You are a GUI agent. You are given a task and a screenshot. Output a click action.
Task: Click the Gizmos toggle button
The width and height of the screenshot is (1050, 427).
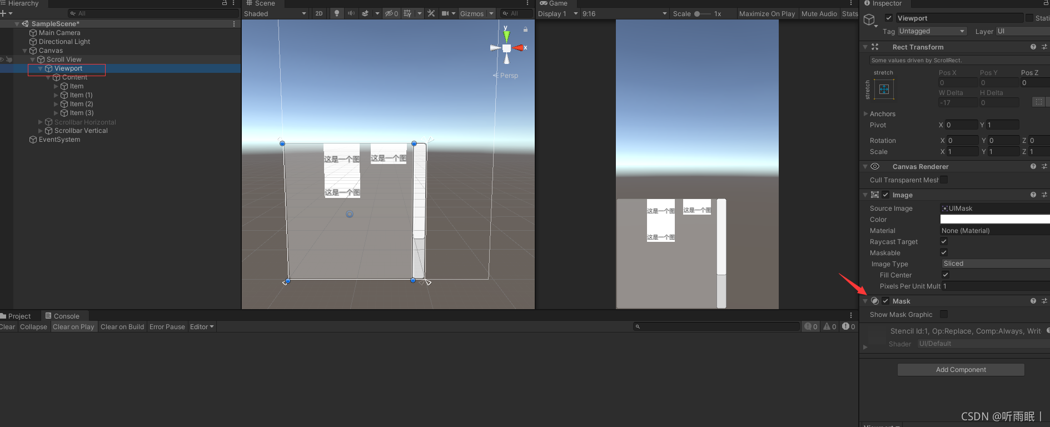point(472,14)
